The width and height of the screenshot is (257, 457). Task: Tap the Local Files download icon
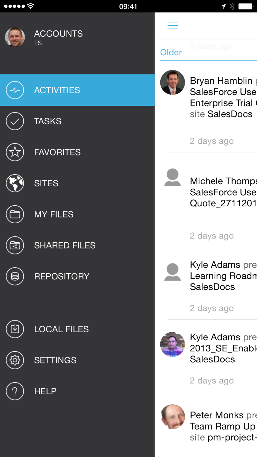coord(15,329)
